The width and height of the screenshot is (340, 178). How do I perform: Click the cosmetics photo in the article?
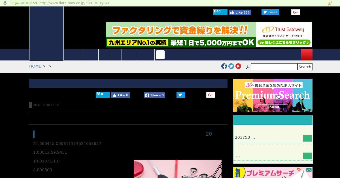click(x=178, y=169)
